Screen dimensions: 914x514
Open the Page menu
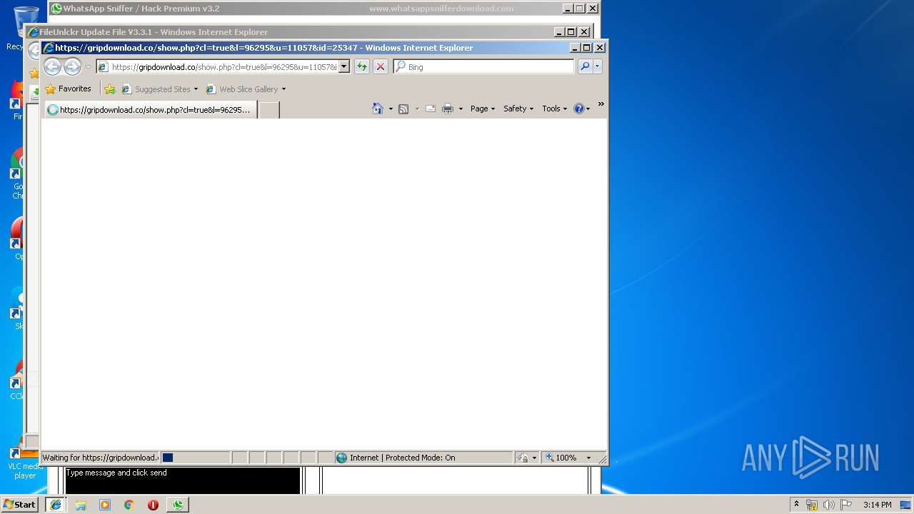coord(483,109)
